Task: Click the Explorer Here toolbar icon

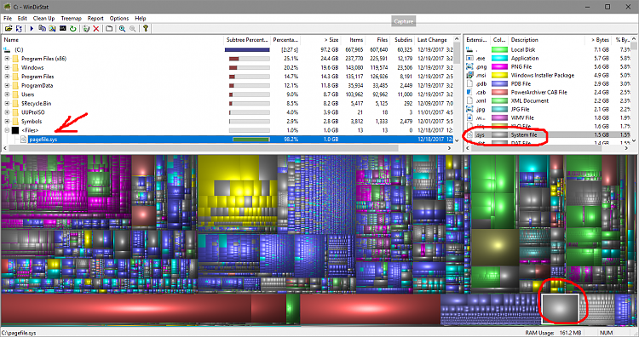Action: point(52,28)
